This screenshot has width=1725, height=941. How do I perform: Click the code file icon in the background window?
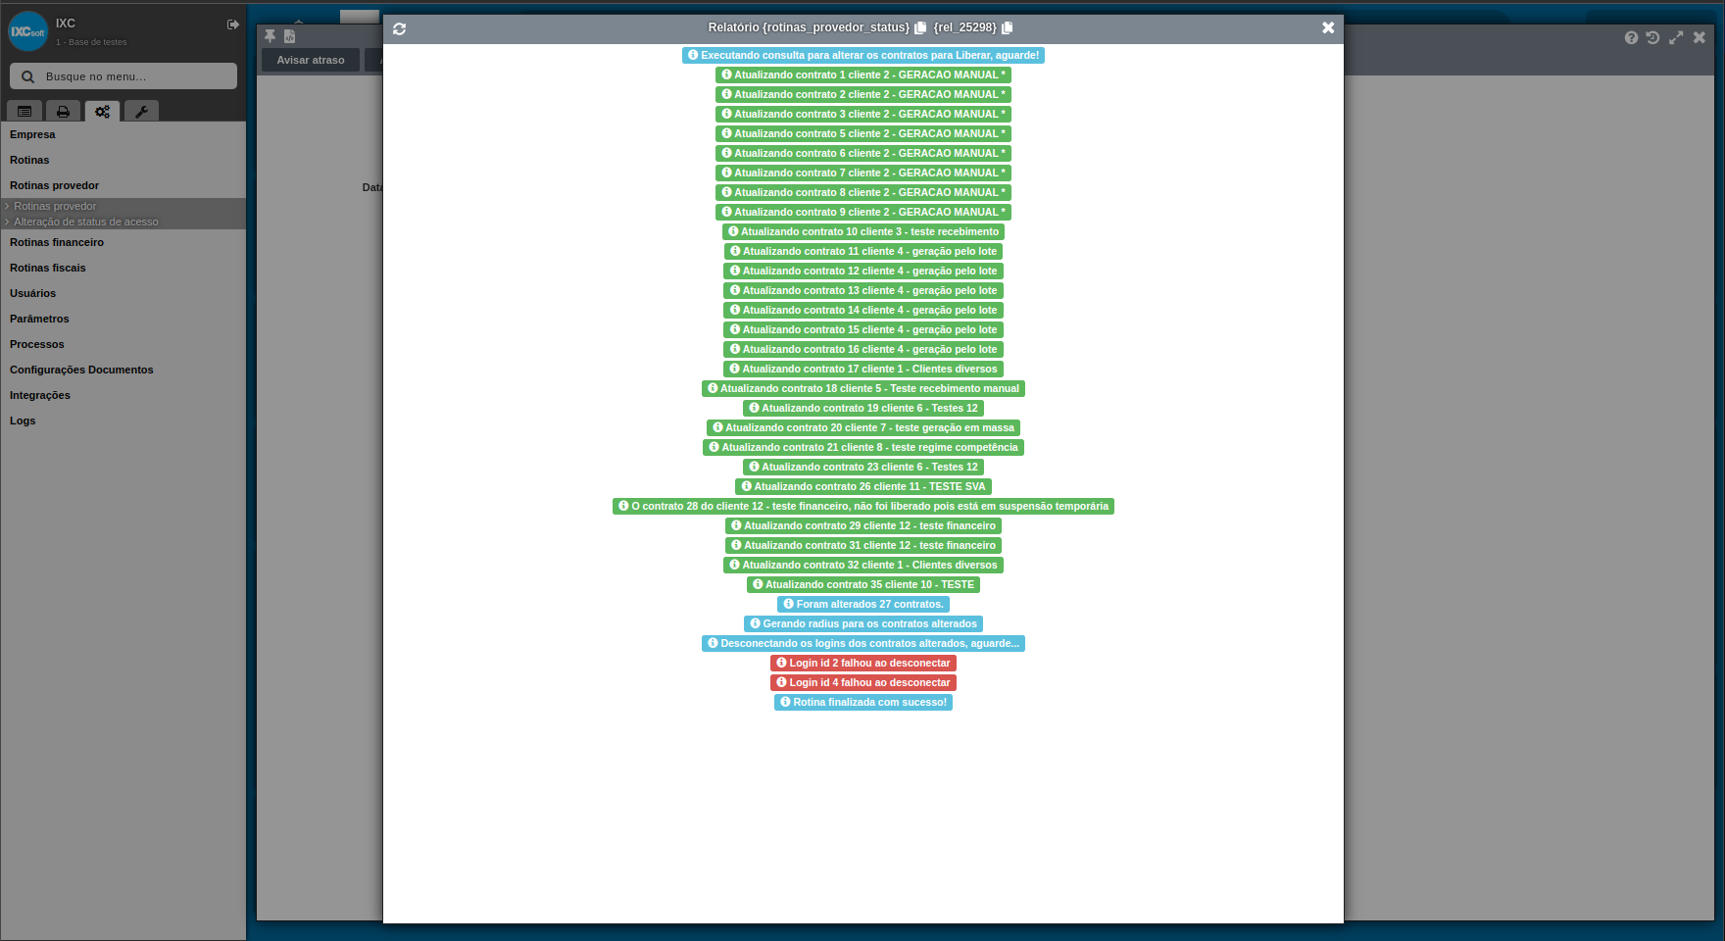click(290, 36)
